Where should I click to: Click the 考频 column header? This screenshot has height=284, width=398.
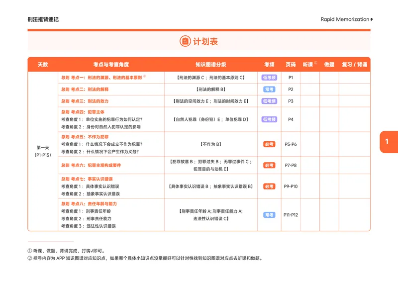[x=269, y=65]
